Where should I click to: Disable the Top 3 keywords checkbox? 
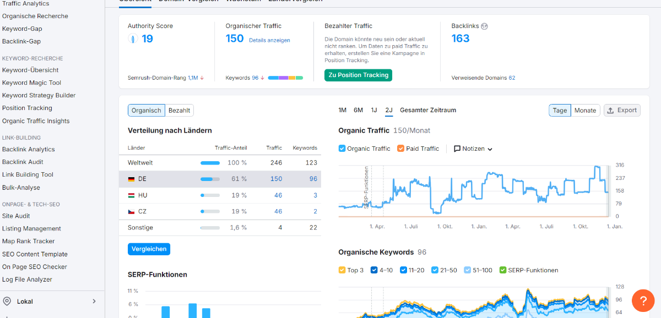point(342,270)
